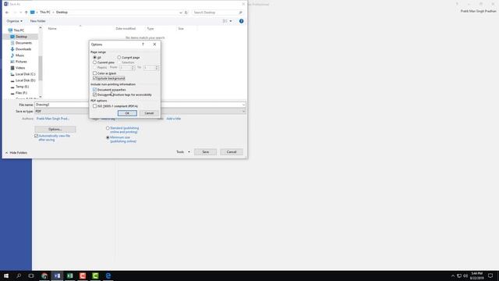Viewport: 499px width, 281px height.
Task: Open Music in the navigation pane
Action: coord(19,55)
